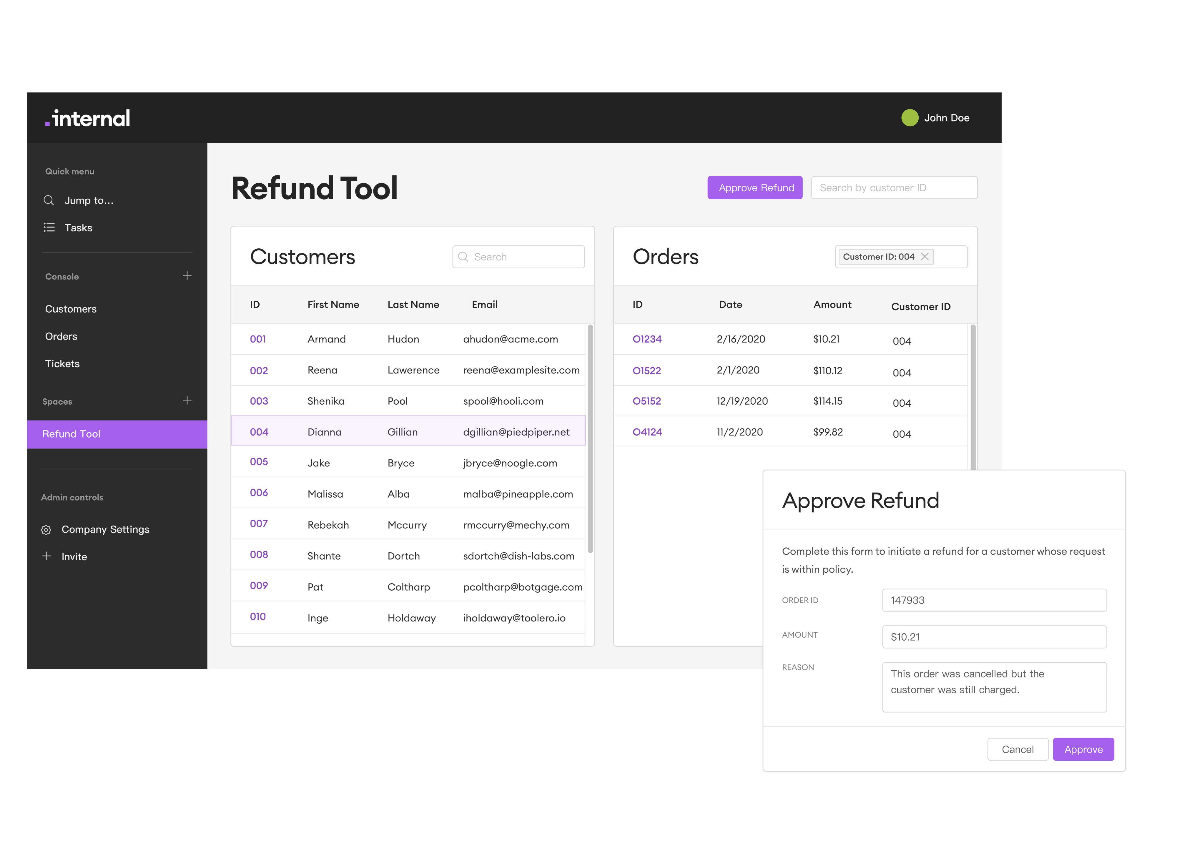Viewport: 1177px width, 864px height.
Task: Click the Email column header
Action: 485,304
